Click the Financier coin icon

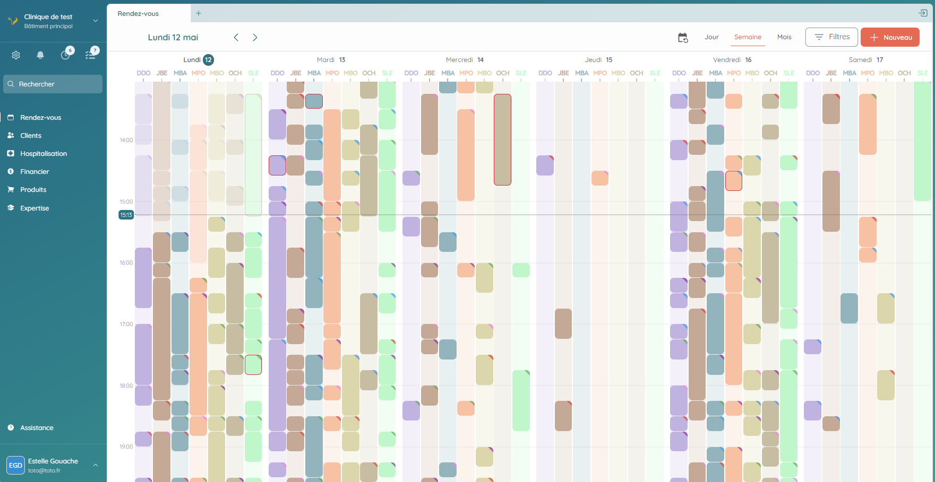11,171
